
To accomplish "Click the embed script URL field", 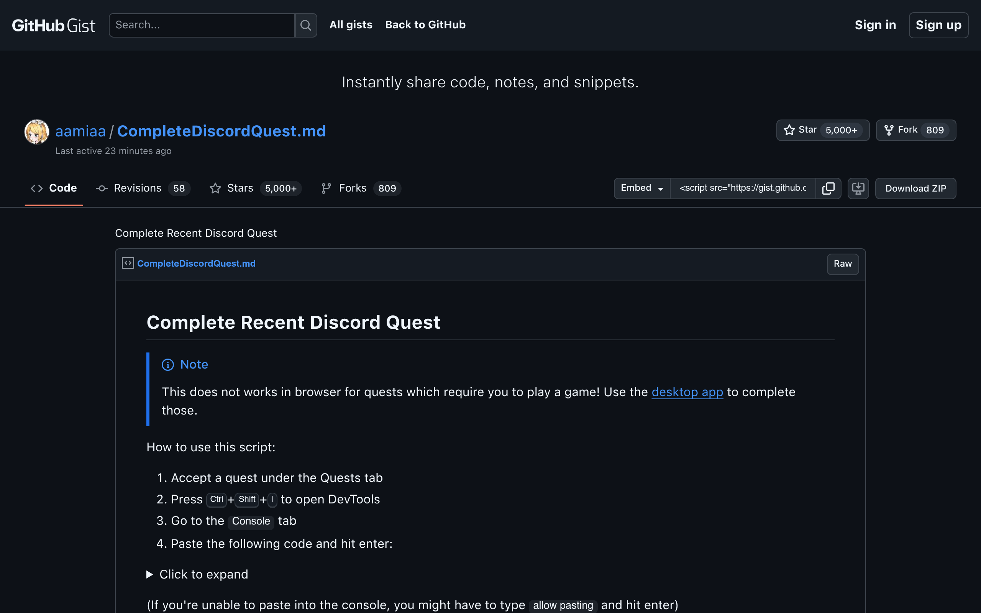I will click(x=743, y=188).
